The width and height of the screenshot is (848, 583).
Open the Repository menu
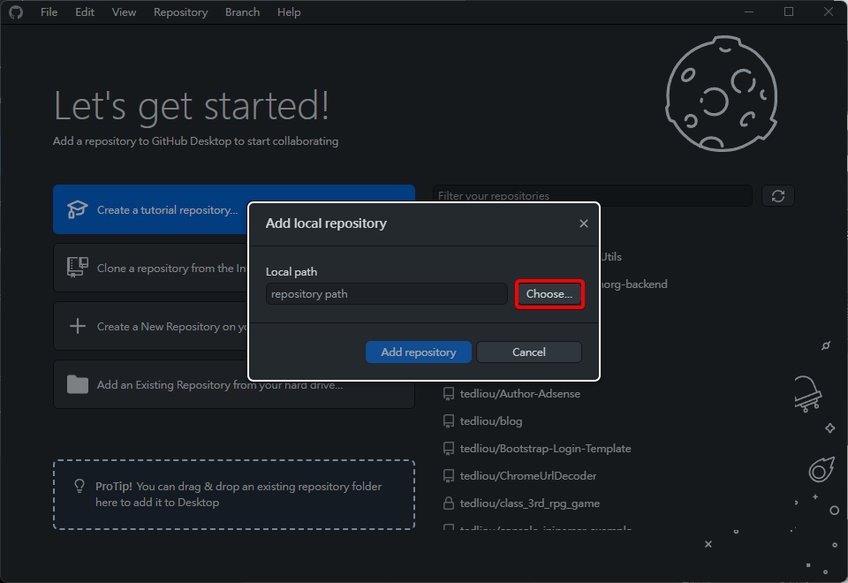[180, 11]
